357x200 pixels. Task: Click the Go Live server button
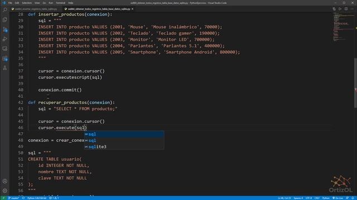[337, 198]
